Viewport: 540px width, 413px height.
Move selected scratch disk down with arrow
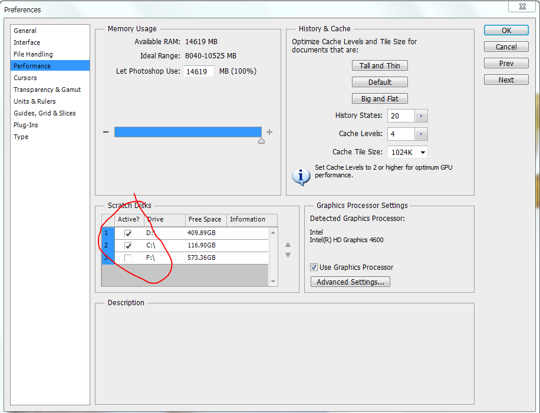point(288,255)
